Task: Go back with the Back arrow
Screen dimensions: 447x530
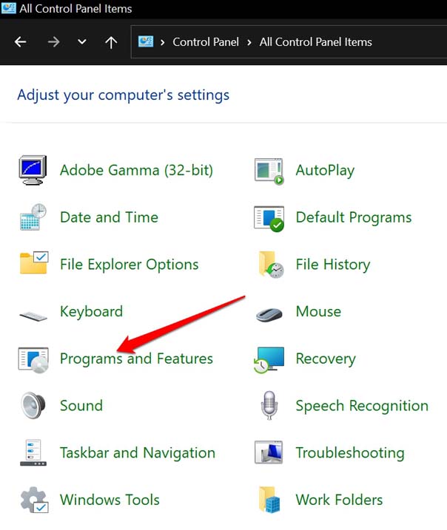Action: 21,42
